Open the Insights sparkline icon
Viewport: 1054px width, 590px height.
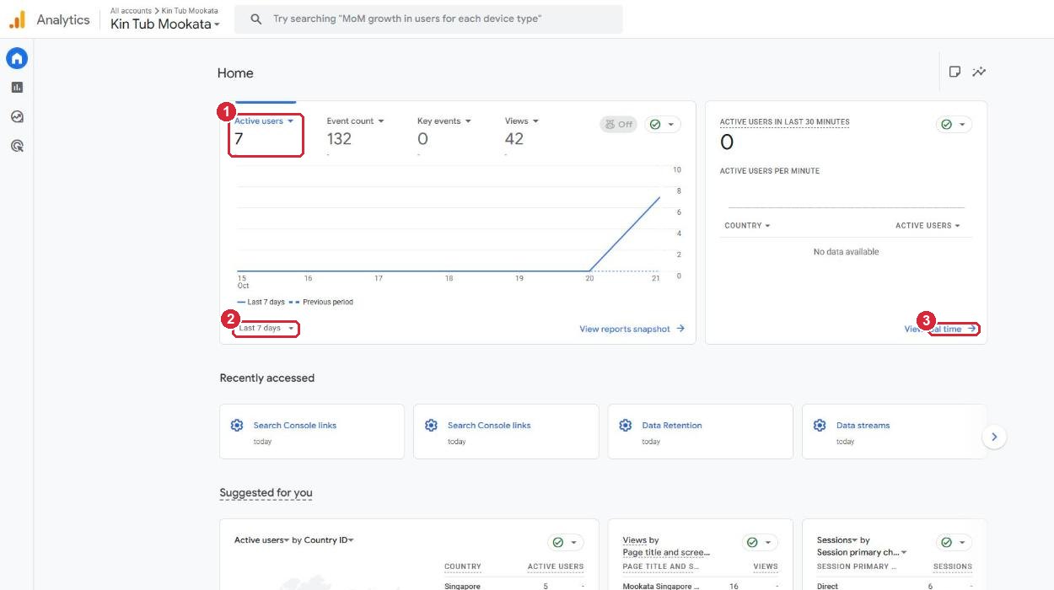(979, 72)
